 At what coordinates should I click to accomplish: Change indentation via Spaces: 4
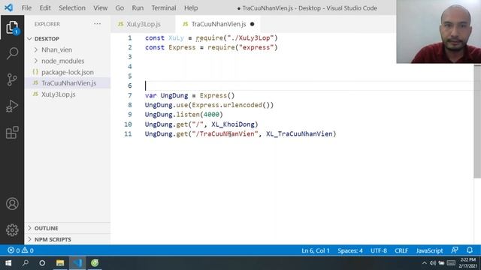click(x=350, y=250)
